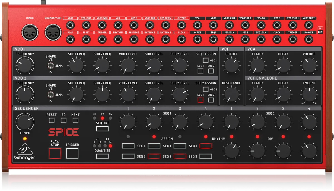Select the SEQ 2 CLK output jack
The height and width of the screenshot is (191, 334).
click(261, 39)
